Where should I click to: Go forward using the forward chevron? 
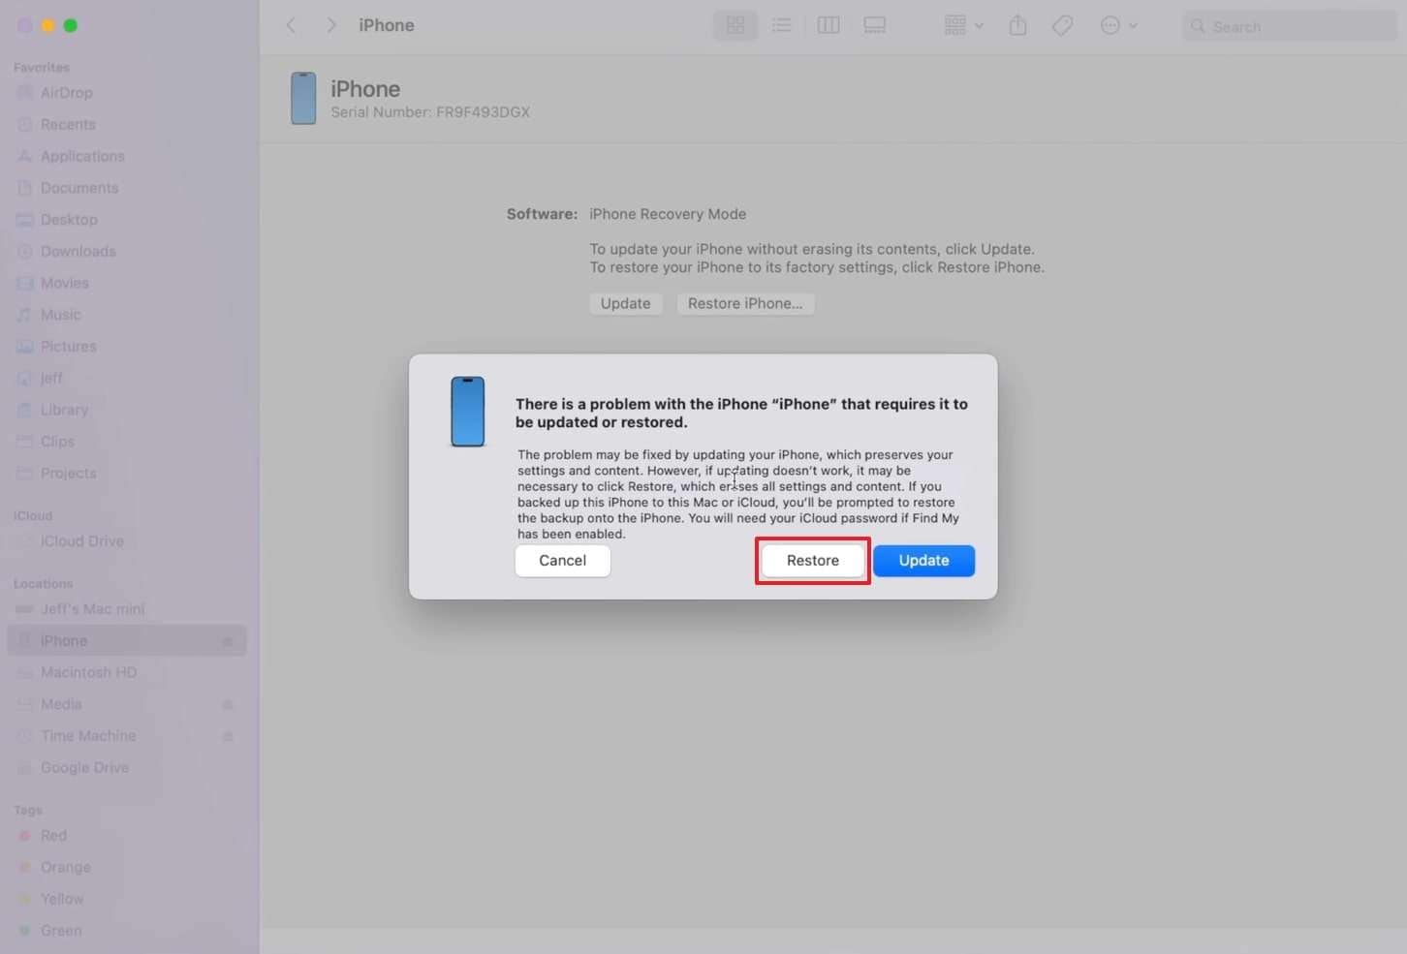coord(331,25)
